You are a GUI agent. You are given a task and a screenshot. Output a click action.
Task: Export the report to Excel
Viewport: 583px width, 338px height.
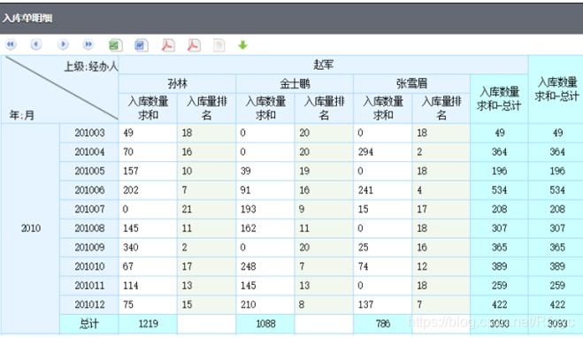coord(115,45)
